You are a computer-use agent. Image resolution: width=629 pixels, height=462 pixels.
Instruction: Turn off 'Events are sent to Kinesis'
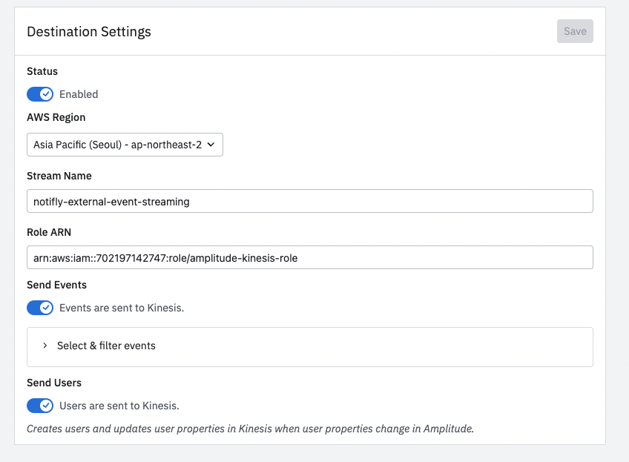coord(40,307)
